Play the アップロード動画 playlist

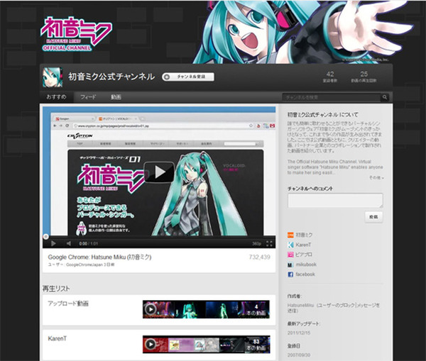click(x=151, y=309)
